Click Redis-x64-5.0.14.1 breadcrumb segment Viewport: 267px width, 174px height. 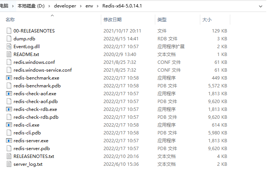122,6
